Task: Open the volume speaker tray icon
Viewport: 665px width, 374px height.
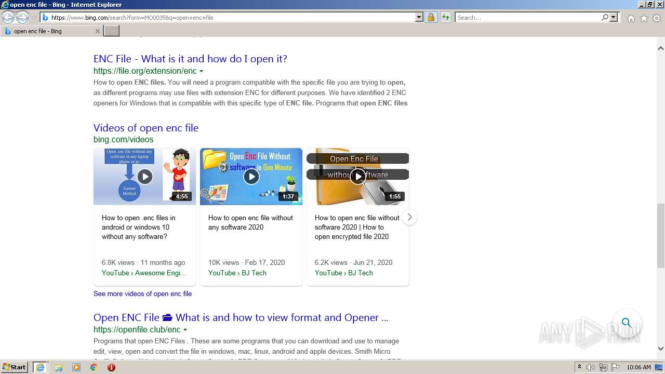Action: (x=591, y=367)
